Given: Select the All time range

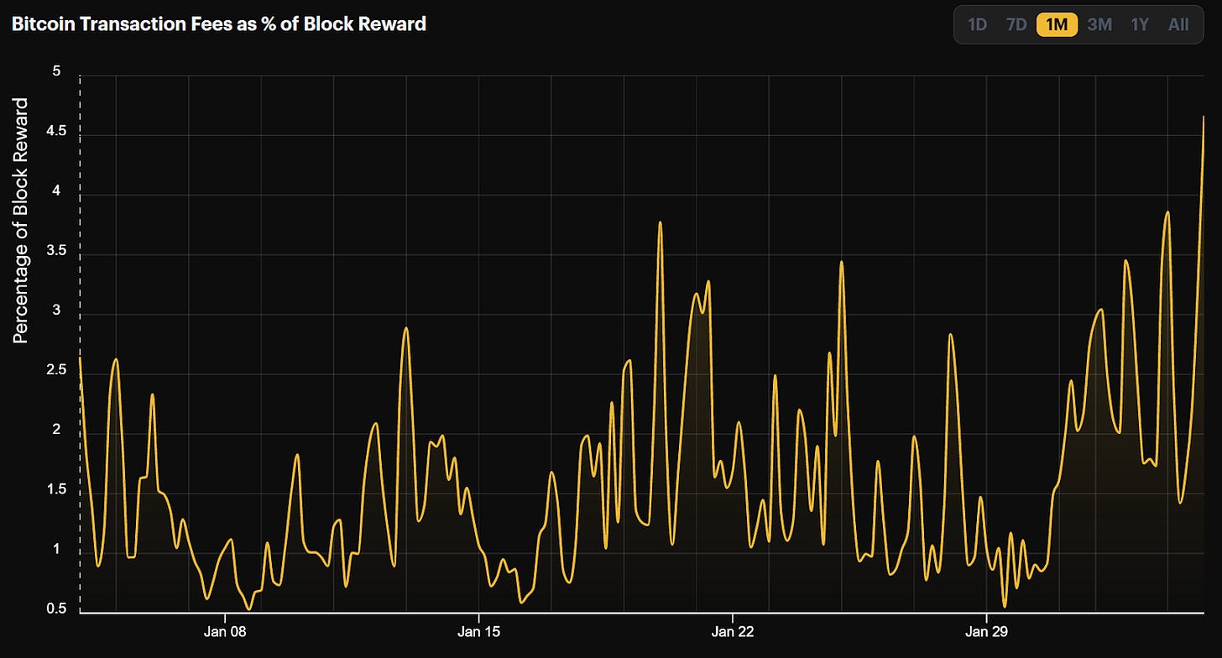Looking at the screenshot, I should click(x=1178, y=24).
